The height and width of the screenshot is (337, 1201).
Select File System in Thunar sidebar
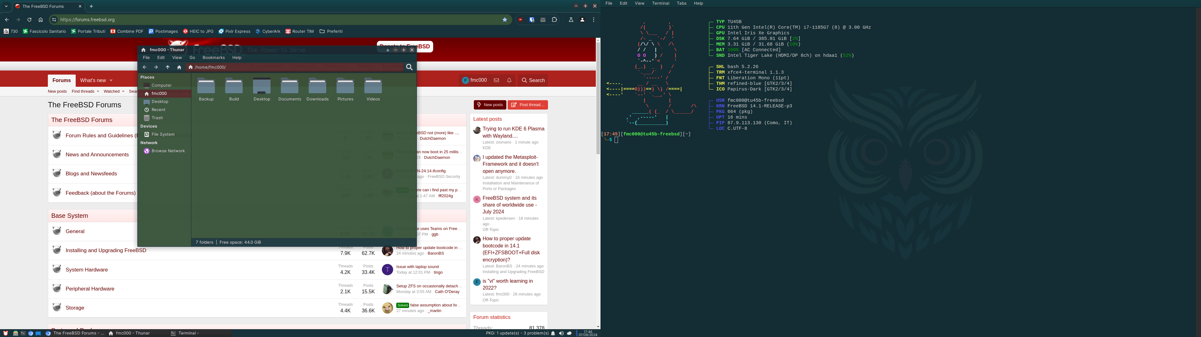(x=164, y=134)
